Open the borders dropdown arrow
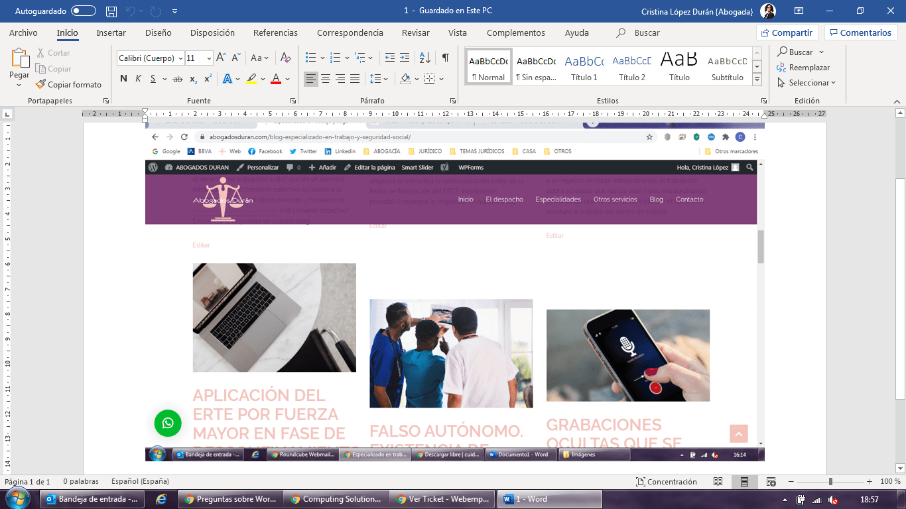Image resolution: width=906 pixels, height=509 pixels. click(x=441, y=79)
